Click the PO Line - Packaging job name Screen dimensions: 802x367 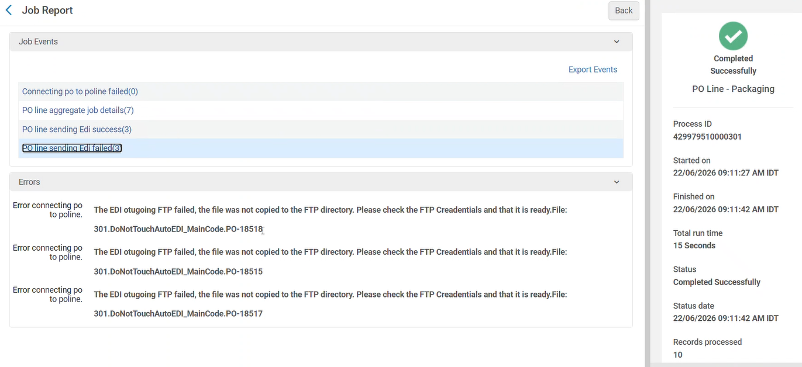coord(733,89)
